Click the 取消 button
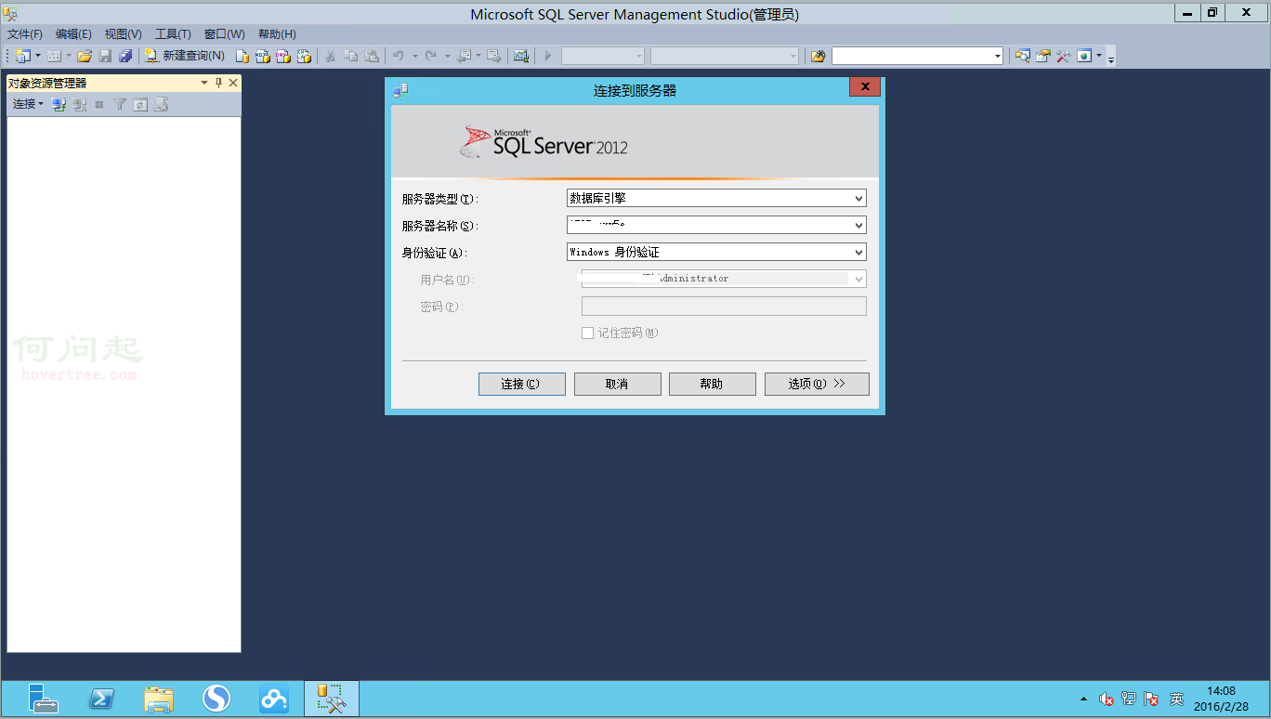Viewport: 1271px width, 719px height. 617,384
